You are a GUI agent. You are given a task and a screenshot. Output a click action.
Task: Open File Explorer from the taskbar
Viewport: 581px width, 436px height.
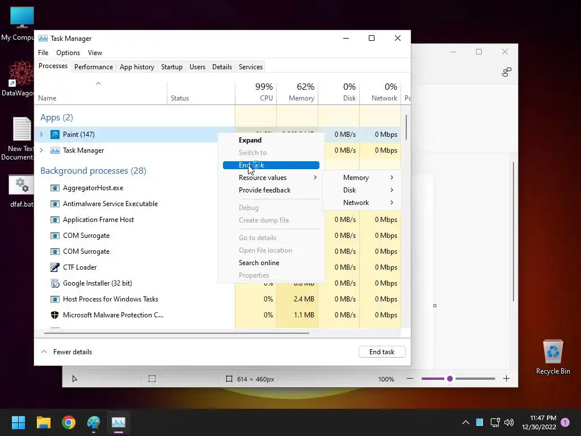43,422
